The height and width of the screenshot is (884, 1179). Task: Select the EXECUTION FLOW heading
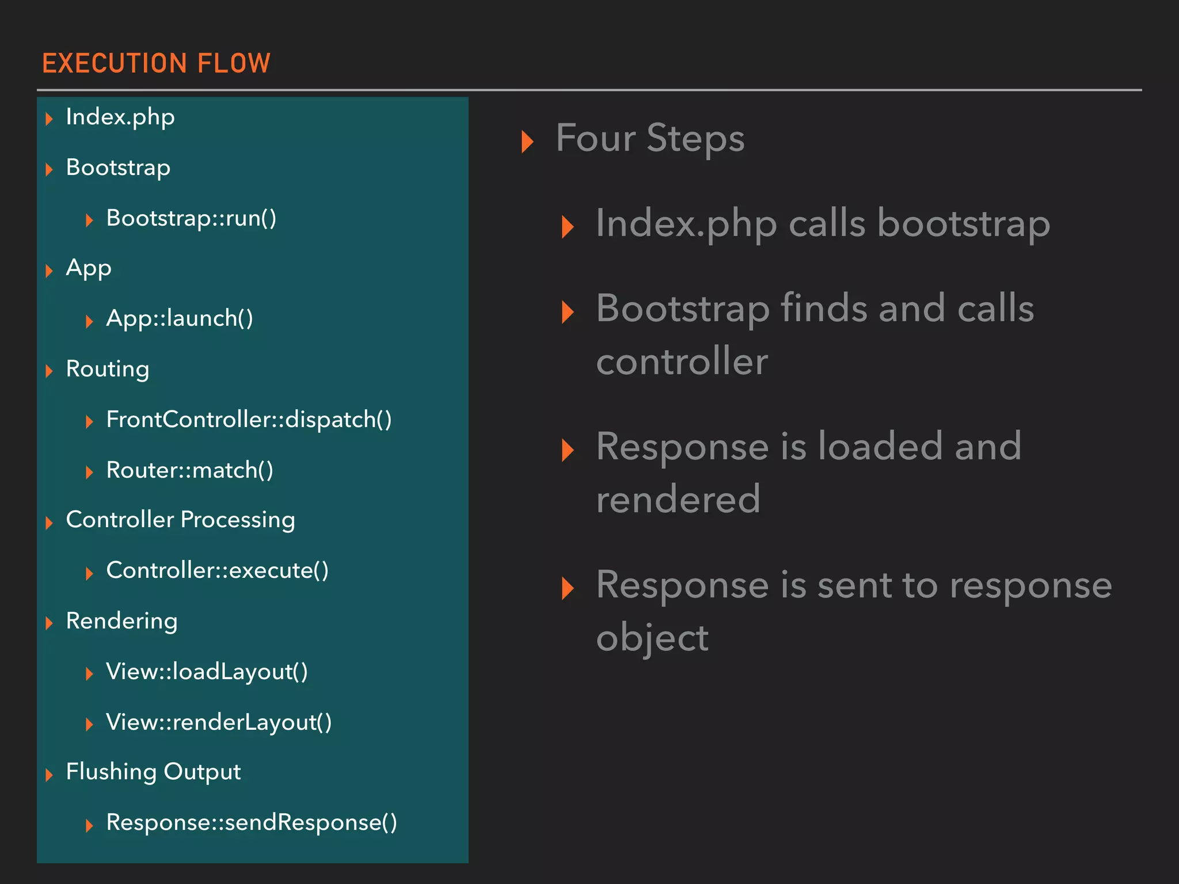pos(156,63)
